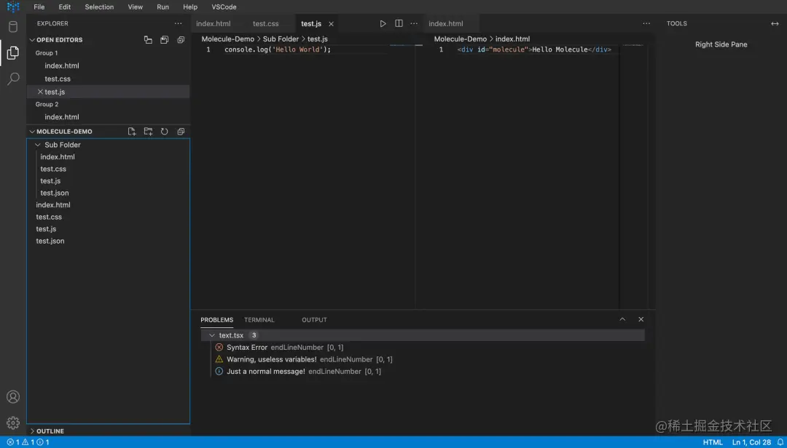Image resolution: width=787 pixels, height=448 pixels.
Task: Select the Explorer files icon in activity bar
Action: (x=13, y=52)
